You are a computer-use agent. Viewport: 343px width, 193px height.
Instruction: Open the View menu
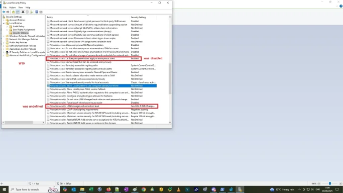click(21, 8)
